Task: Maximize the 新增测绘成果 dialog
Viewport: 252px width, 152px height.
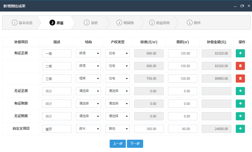Action: pos(242,6)
